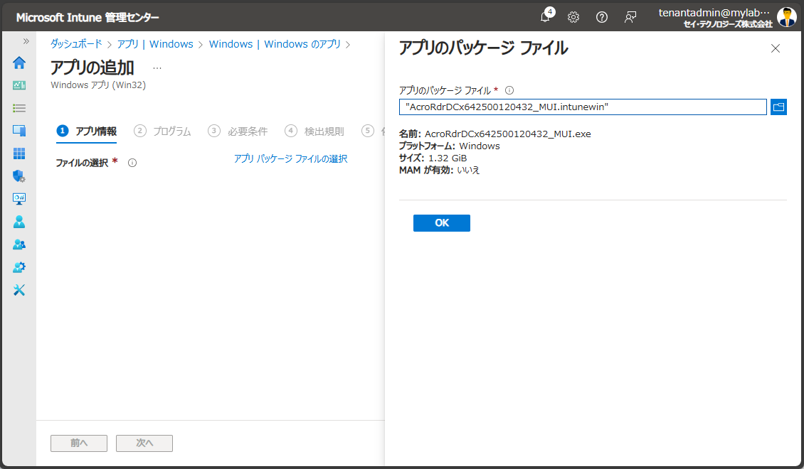
Task: Select the Home icon in the sidebar
Action: [19, 63]
